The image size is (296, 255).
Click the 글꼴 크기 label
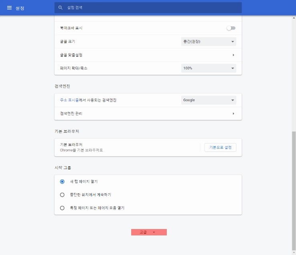point(68,42)
